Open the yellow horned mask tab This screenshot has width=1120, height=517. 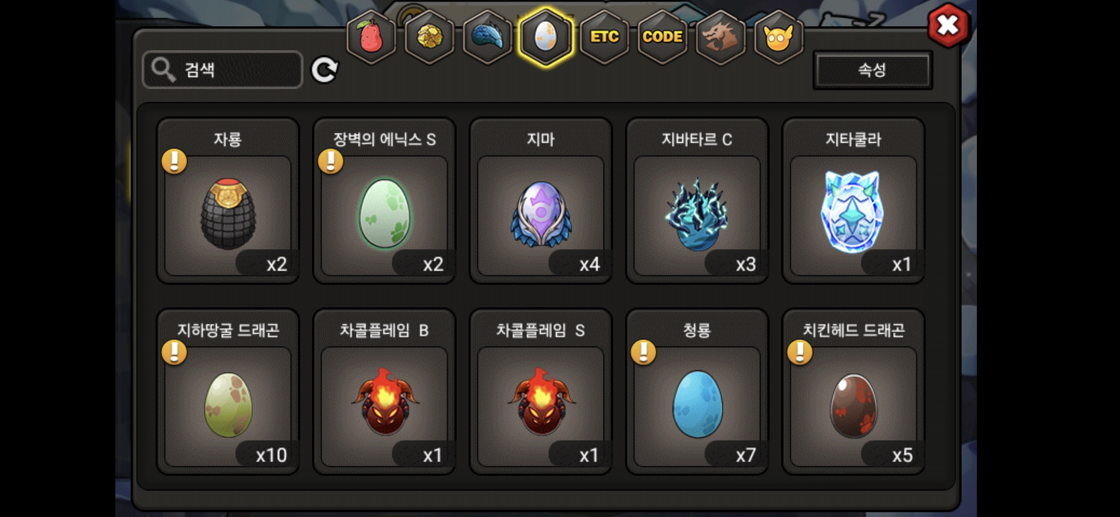click(779, 37)
